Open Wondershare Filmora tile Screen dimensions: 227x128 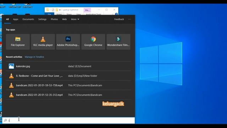(118, 42)
